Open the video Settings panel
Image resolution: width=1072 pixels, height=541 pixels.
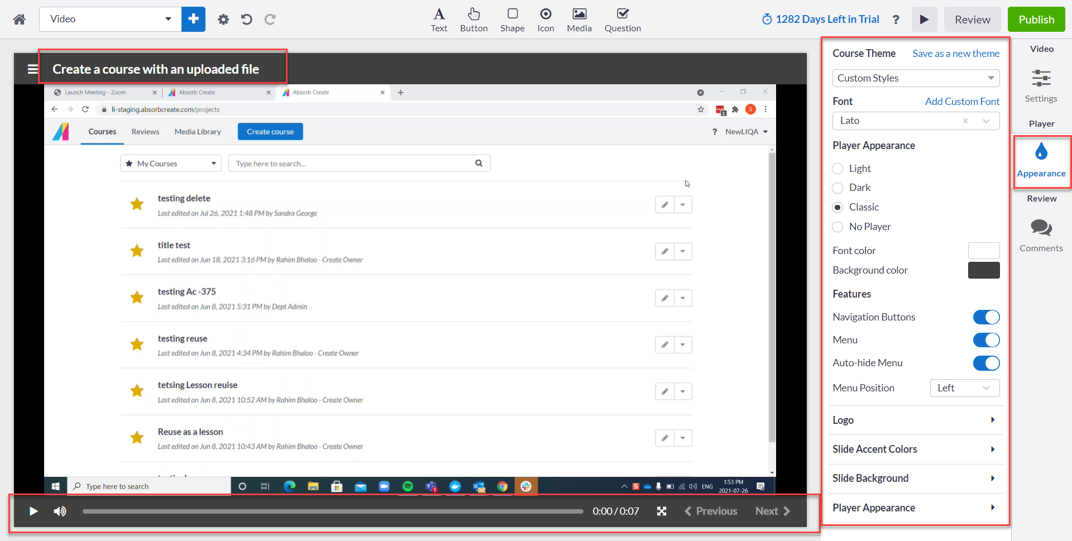[x=1041, y=86]
